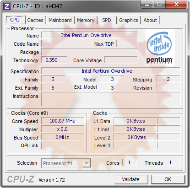Click the Bus Speed value 0 MHz
Screen dimensions: 190x188
[63, 137]
